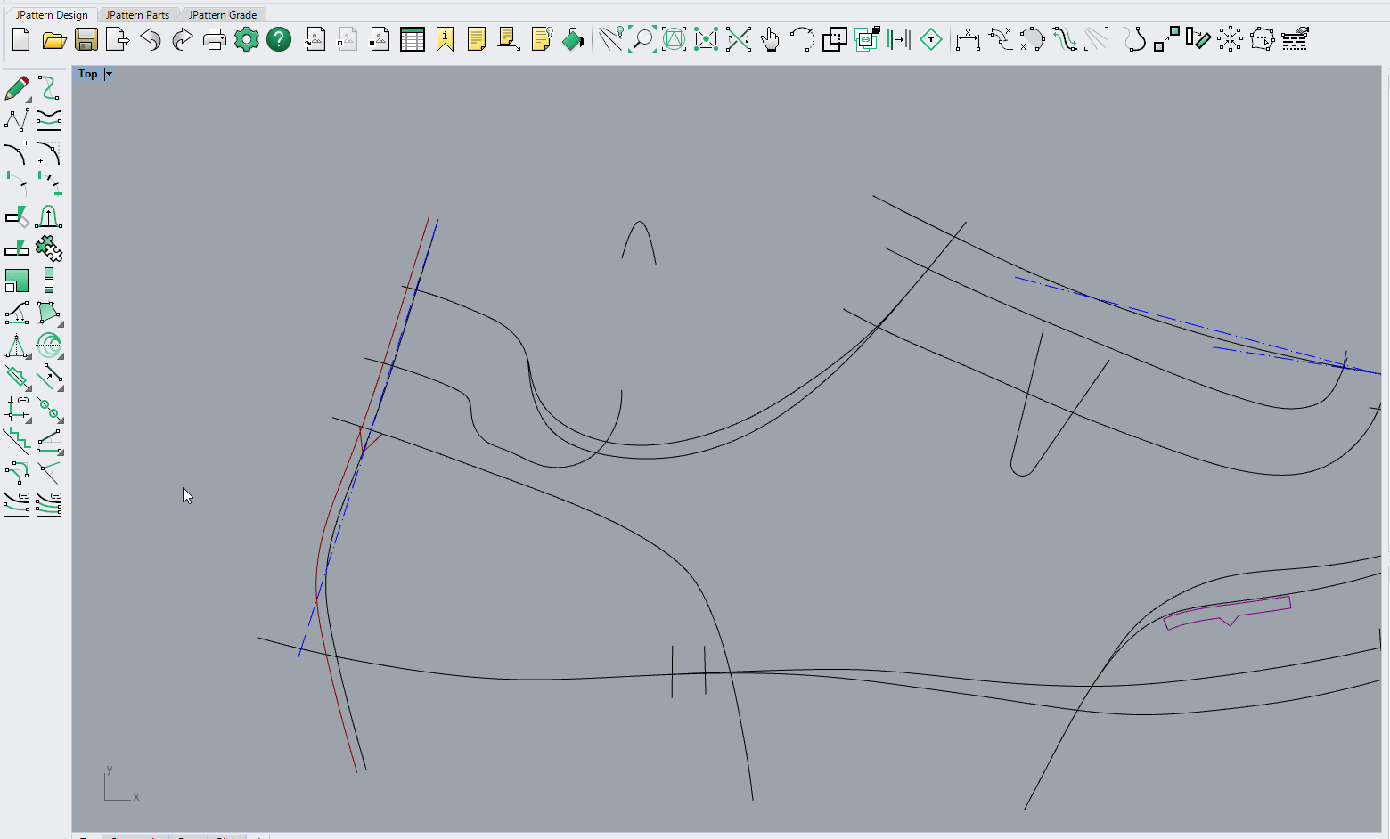Click the pan hand tool

point(771,39)
